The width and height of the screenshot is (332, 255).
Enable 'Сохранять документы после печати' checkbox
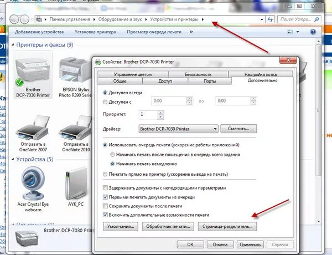(x=105, y=206)
